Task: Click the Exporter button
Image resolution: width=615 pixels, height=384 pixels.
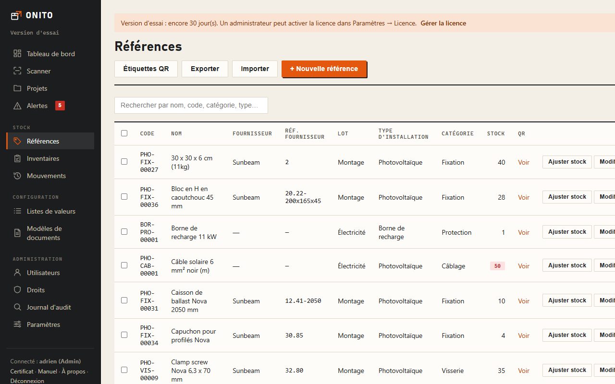Action: pyautogui.click(x=205, y=69)
